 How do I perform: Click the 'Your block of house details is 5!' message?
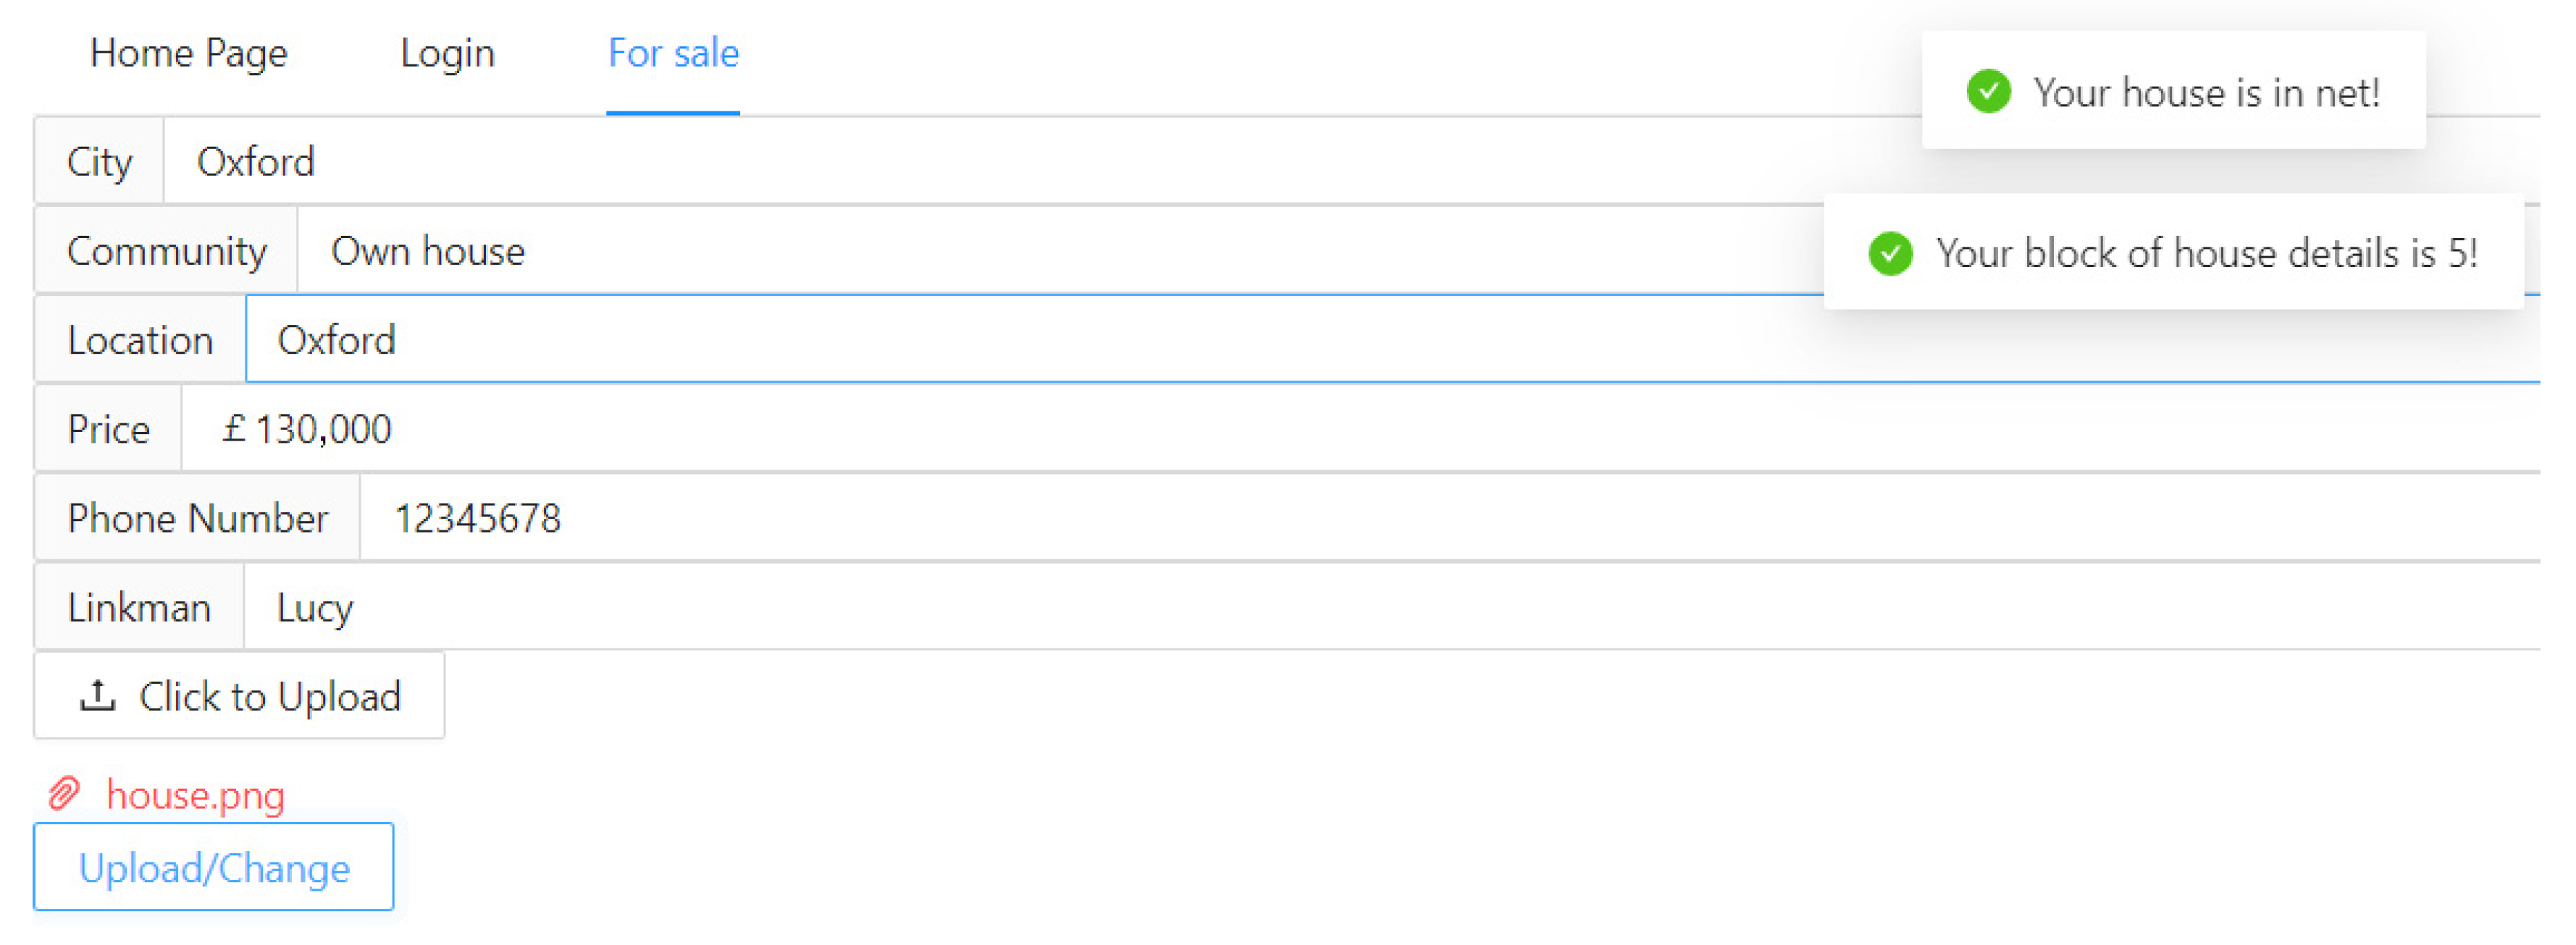point(2206,254)
